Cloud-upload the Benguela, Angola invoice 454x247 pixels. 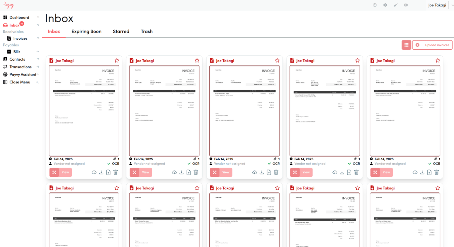(x=174, y=173)
